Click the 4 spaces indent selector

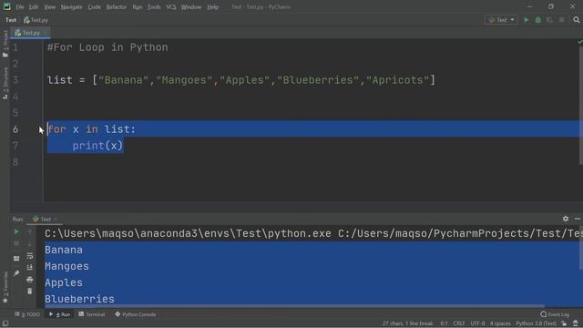[x=500, y=323]
